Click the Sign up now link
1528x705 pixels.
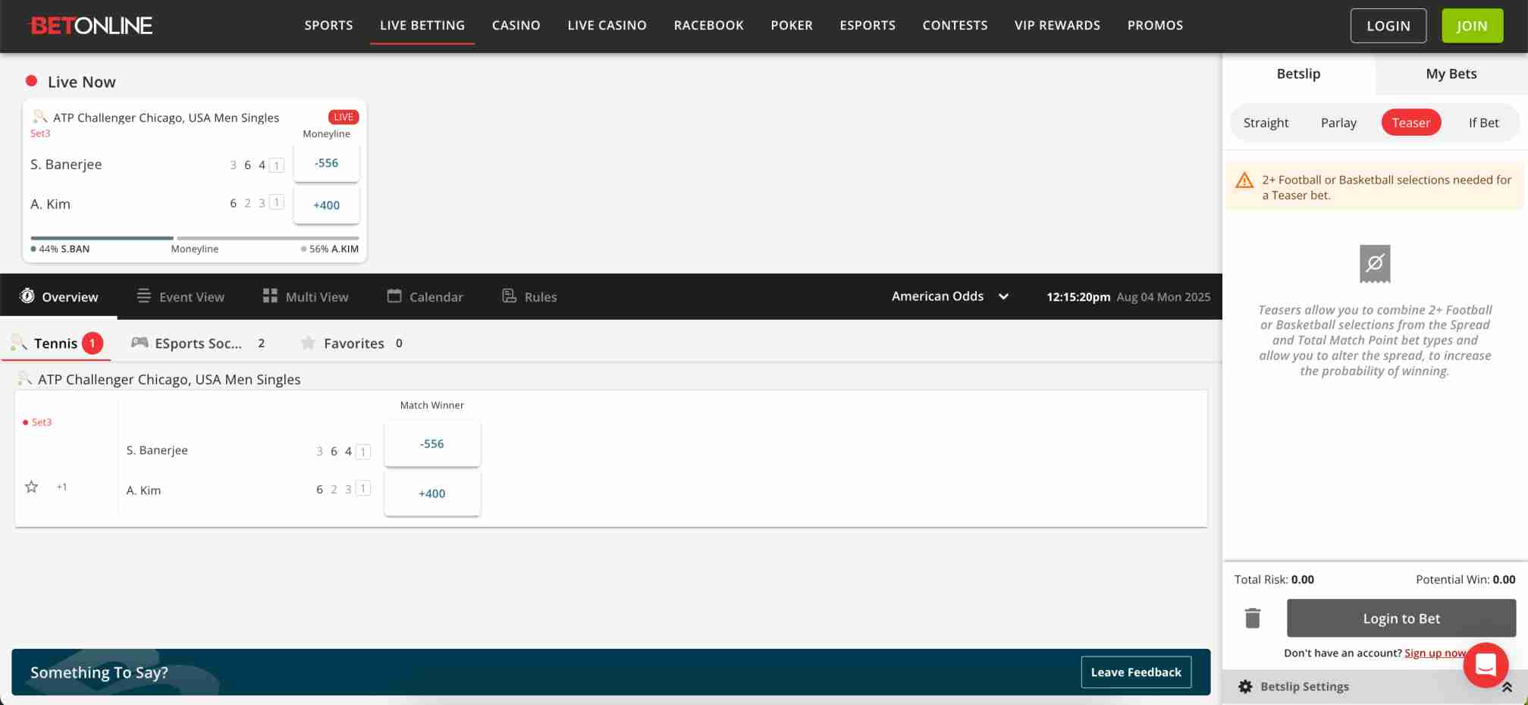pos(1435,653)
